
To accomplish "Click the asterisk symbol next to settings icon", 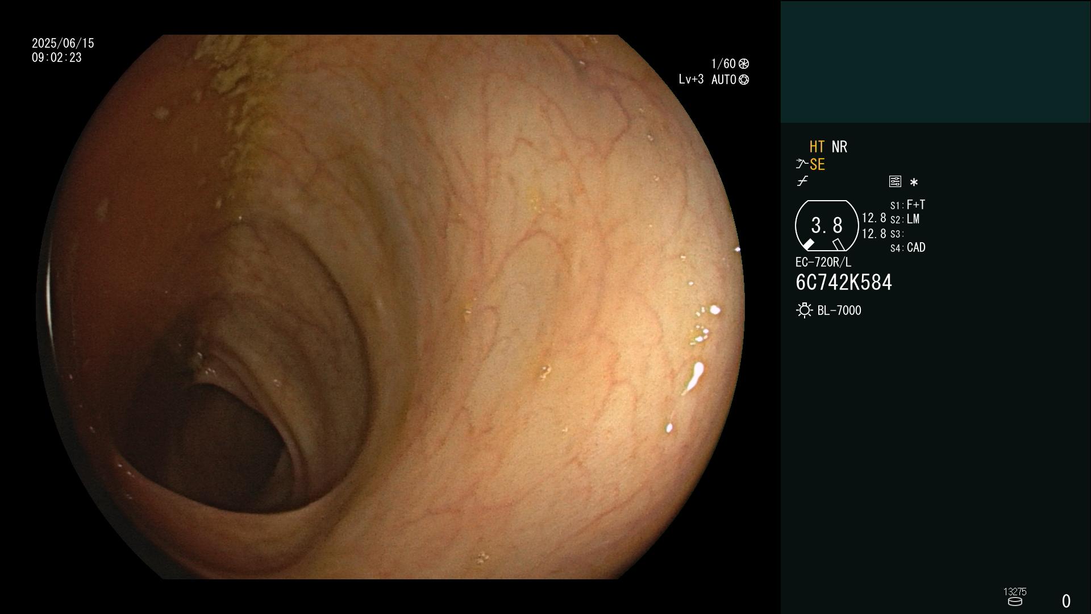I will (x=914, y=182).
